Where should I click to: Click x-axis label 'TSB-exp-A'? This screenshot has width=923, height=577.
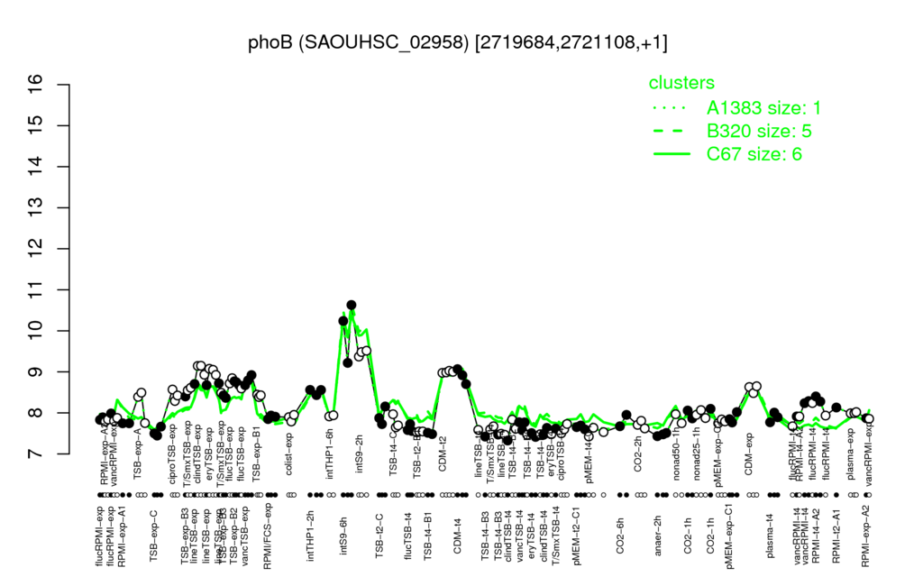pyautogui.click(x=139, y=454)
